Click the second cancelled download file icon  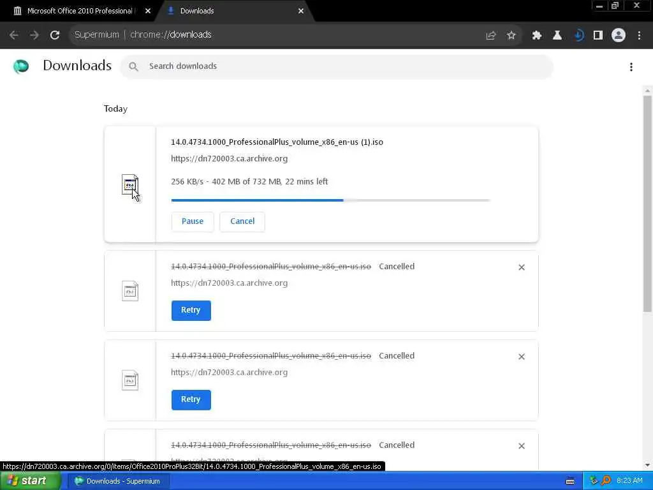(x=130, y=380)
